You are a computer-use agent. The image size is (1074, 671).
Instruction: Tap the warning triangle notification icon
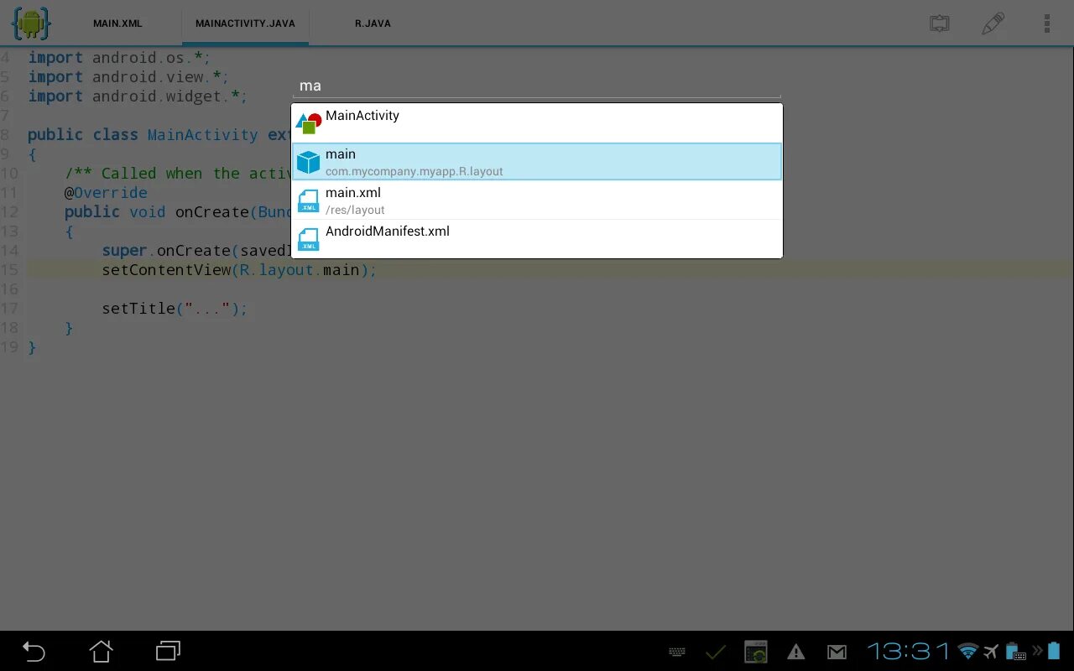point(795,652)
